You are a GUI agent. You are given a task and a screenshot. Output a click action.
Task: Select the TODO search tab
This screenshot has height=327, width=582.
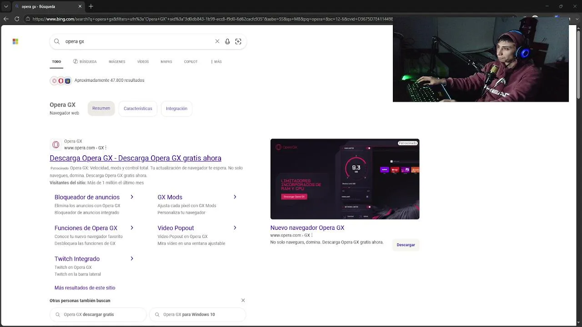(56, 62)
